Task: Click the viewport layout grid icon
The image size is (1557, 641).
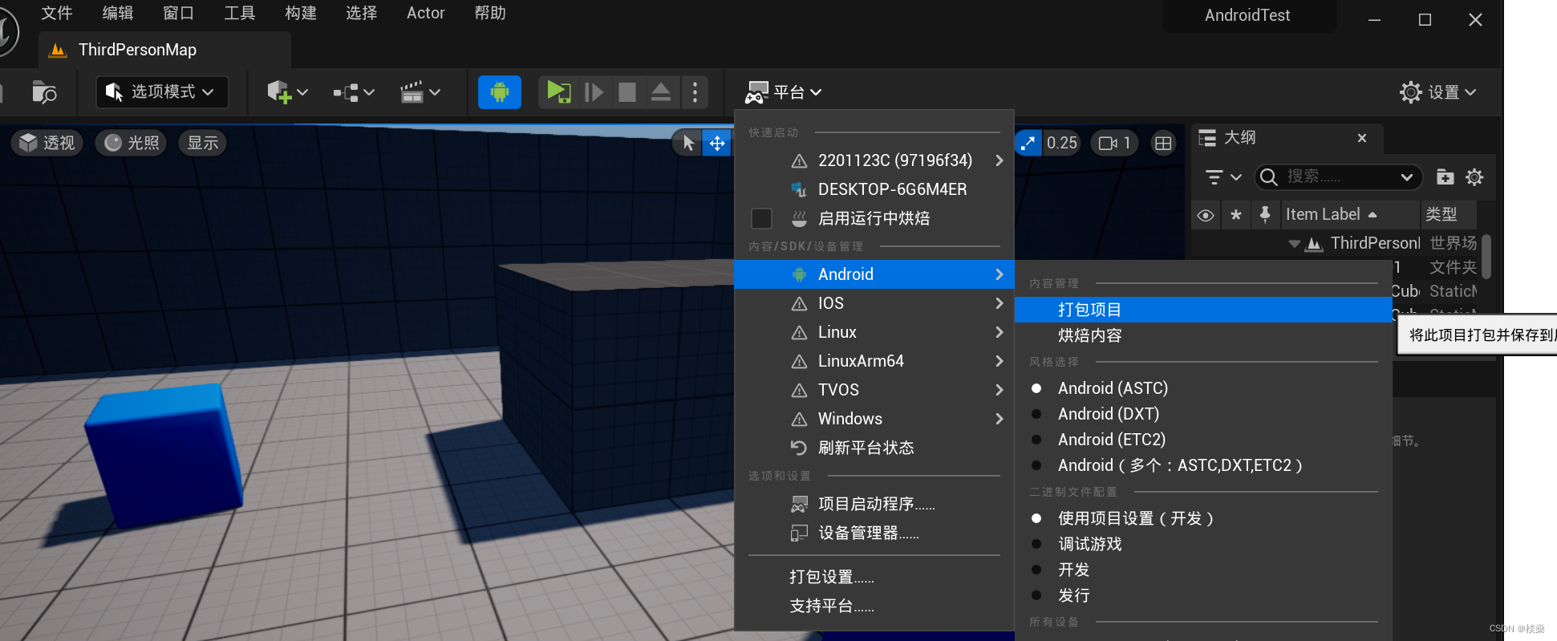Action: 1163,143
